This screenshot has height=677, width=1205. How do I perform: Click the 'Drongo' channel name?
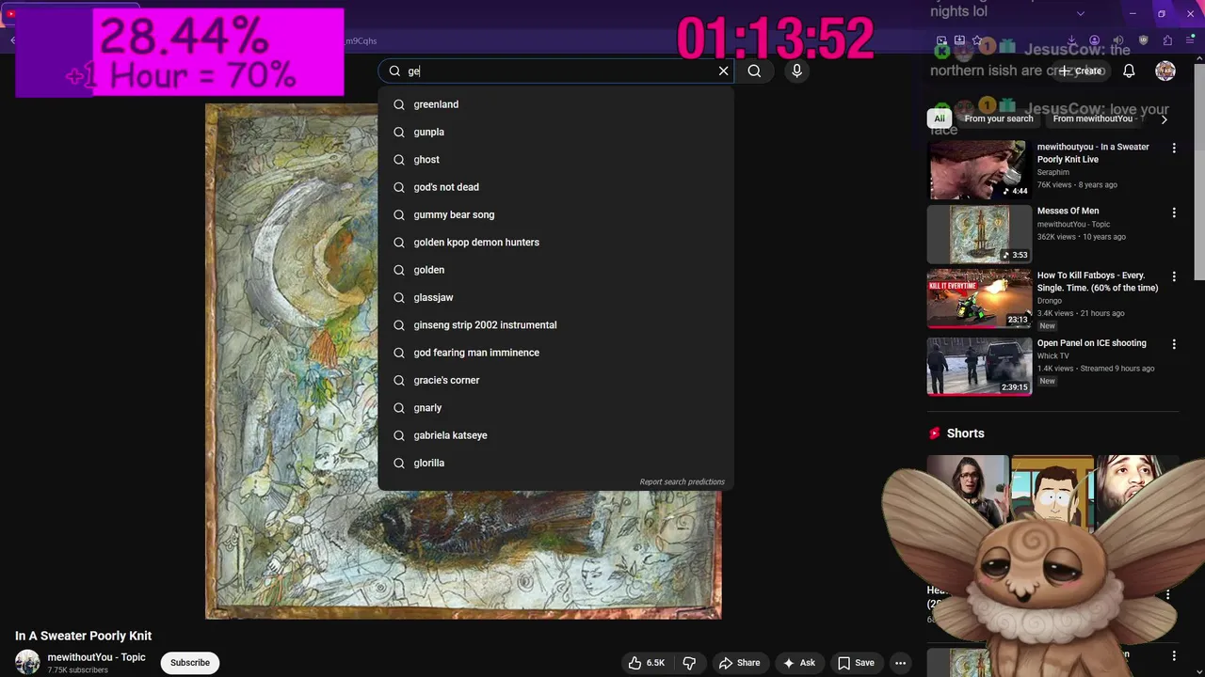1049,301
